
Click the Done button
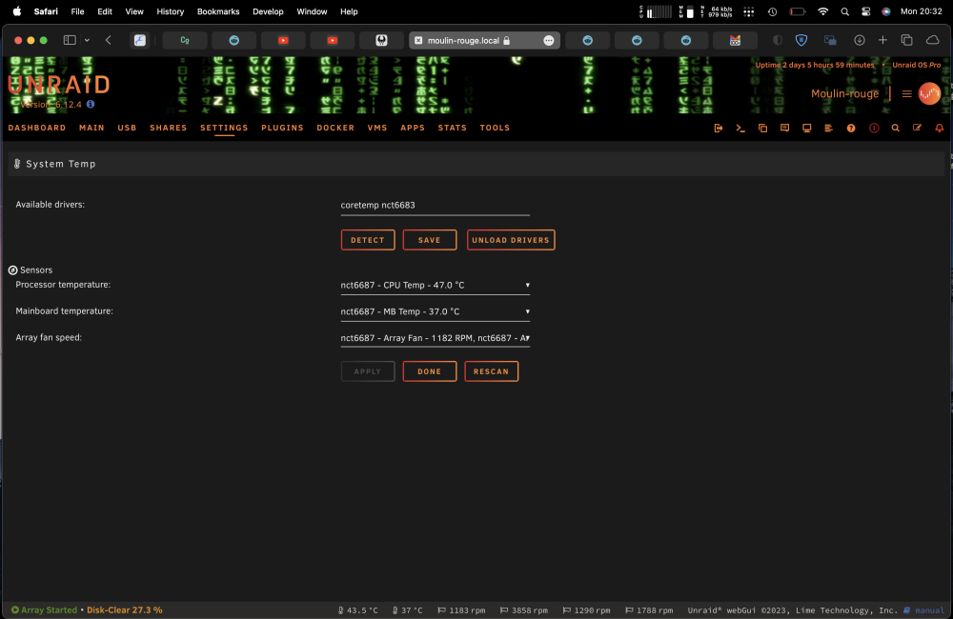[430, 371]
